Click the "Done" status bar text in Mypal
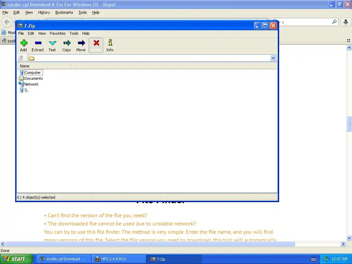Screen dimensions: 352x264 click(x=5, y=251)
